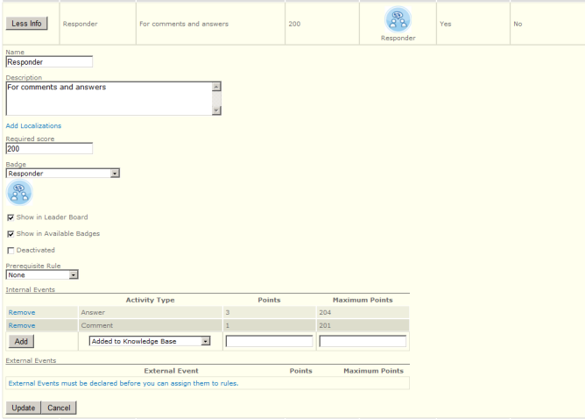
Task: Enable the Deactivated checkbox
Action: tap(11, 251)
